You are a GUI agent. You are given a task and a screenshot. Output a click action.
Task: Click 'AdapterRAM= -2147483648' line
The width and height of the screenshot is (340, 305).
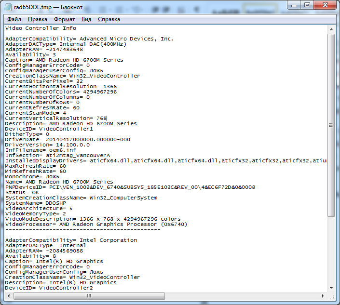click(x=44, y=50)
